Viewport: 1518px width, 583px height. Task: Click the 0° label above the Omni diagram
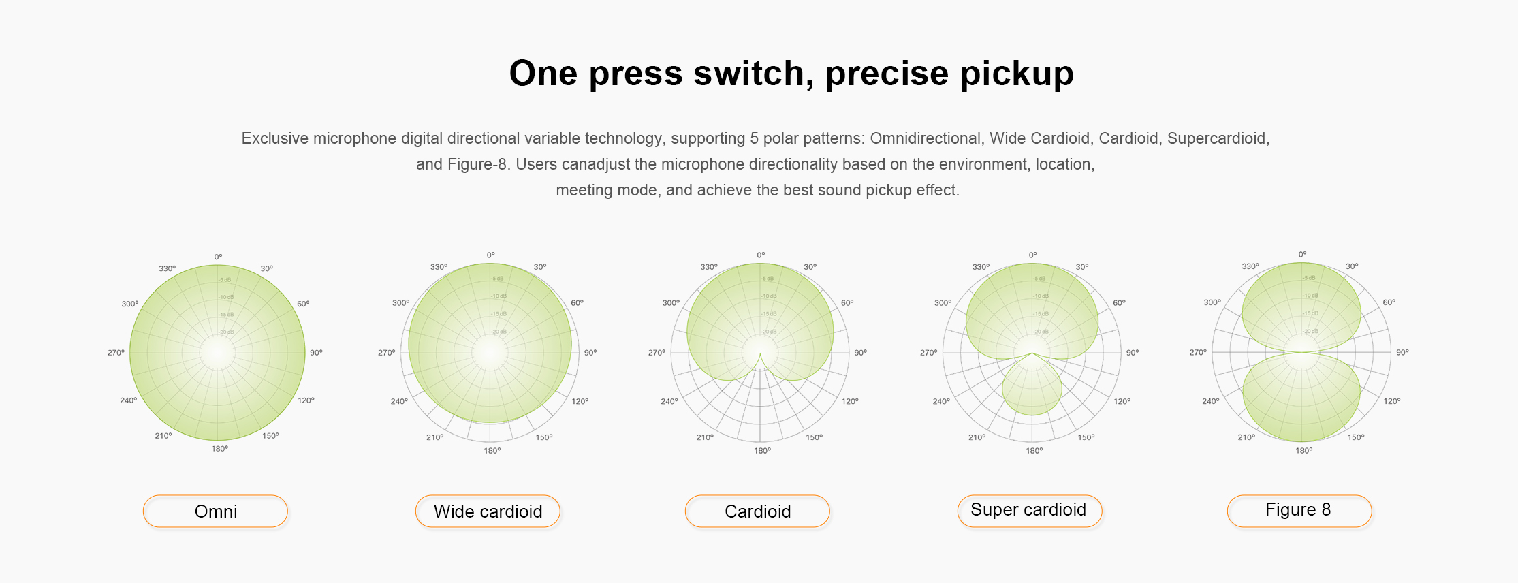pyautogui.click(x=218, y=257)
